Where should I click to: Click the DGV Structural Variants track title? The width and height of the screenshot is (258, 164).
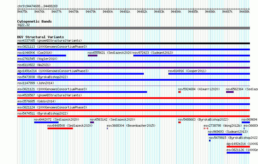(41, 37)
